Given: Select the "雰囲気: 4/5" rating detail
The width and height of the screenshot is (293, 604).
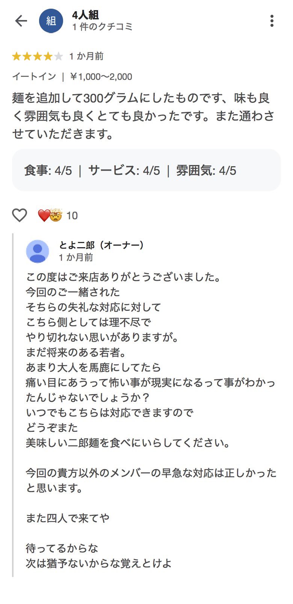Looking at the screenshot, I should [x=206, y=171].
